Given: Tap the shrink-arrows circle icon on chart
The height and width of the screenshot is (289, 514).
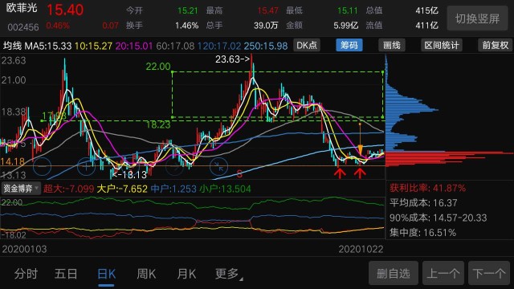Looking at the screenshot, I should click(x=219, y=166).
